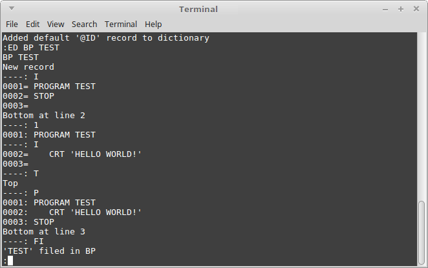Click the "'TEST' filed in BP" output line
Image resolution: width=428 pixels, height=268 pixels.
49,251
